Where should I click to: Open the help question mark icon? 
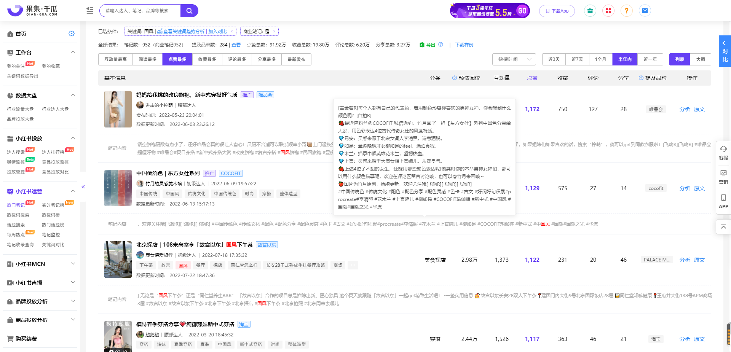tap(626, 11)
